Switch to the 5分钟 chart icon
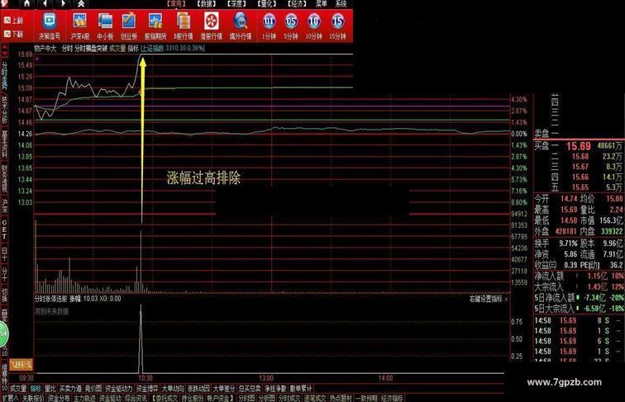This screenshot has height=402, width=625. point(291,26)
